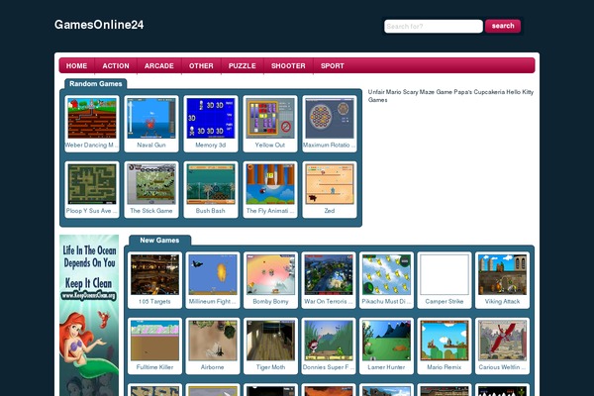Open The Fly Animati game thumbnail
Screen dimensions: 594x396
(270, 184)
